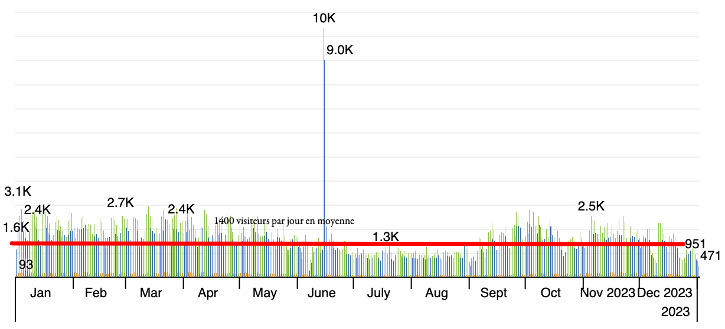Select the 9.0K data label
This screenshot has width=725, height=329.
click(339, 50)
